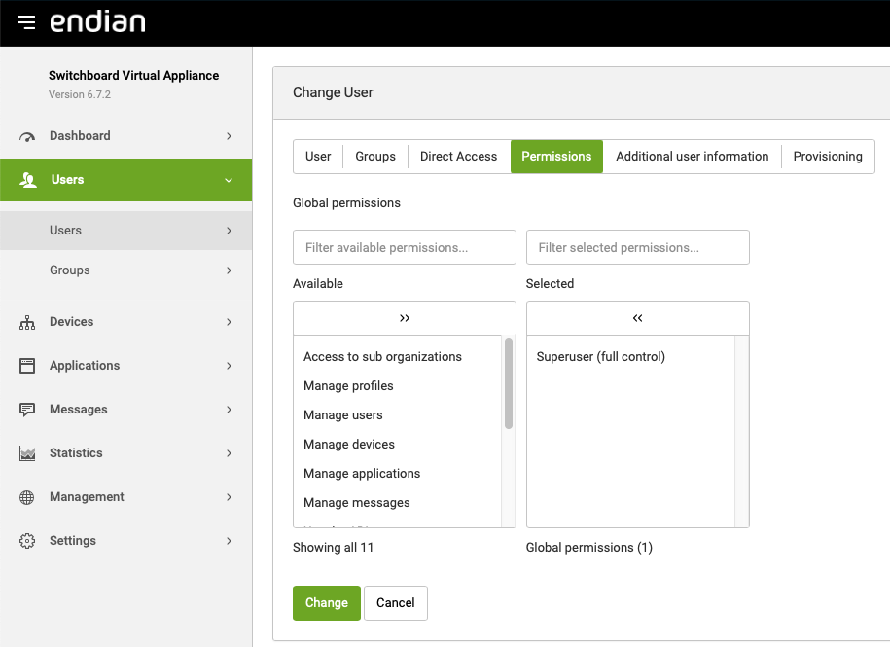
Task: Click the Management globe icon
Action: [x=27, y=497]
